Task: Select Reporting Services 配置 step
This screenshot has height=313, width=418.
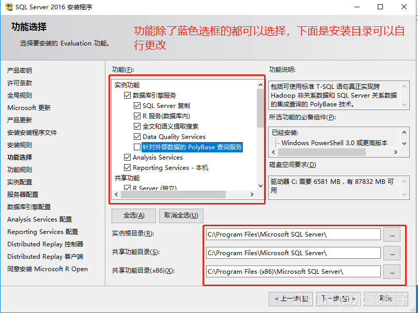Action: click(43, 232)
